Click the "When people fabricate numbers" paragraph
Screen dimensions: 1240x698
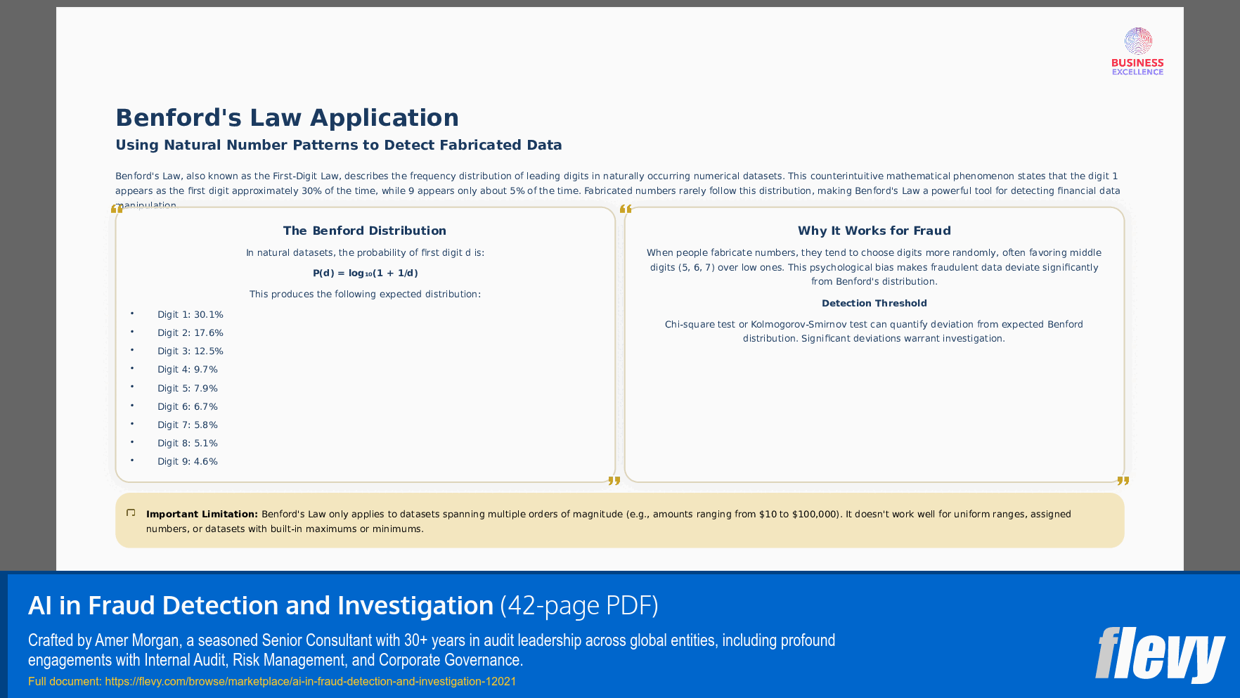pos(874,267)
